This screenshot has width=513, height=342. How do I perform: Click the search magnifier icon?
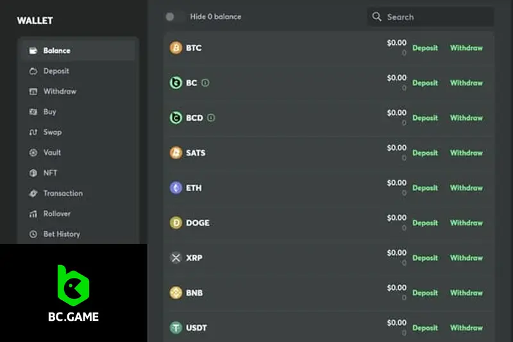pyautogui.click(x=377, y=17)
